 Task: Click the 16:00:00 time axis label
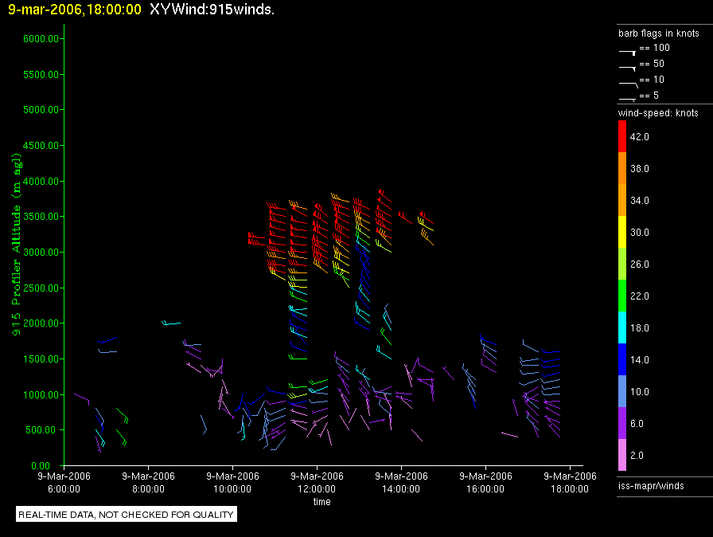coord(485,488)
